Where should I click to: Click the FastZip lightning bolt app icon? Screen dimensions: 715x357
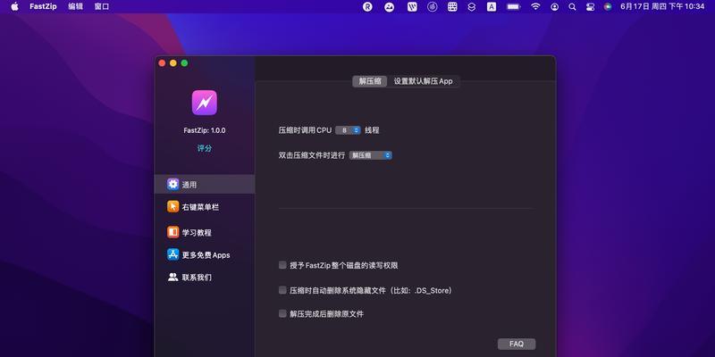205,103
